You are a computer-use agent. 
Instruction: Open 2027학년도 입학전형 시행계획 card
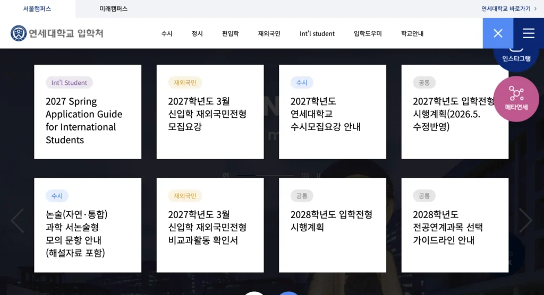click(x=455, y=111)
